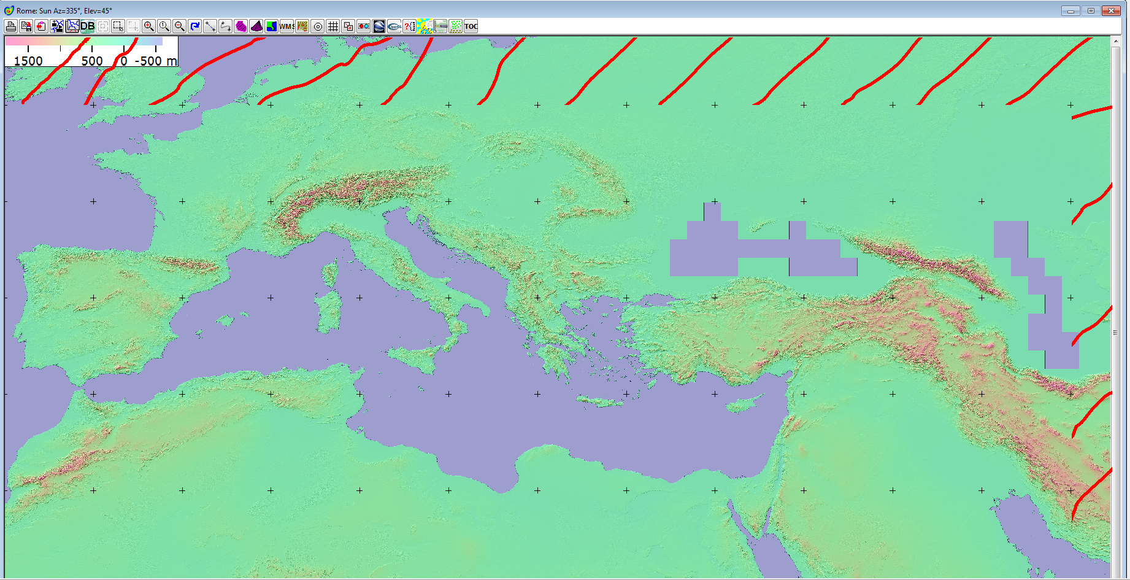The width and height of the screenshot is (1130, 580).
Task: Click the -500 m legend label
Action: 156,61
